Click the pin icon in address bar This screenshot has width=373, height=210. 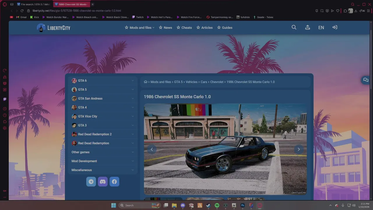[x=317, y=11]
